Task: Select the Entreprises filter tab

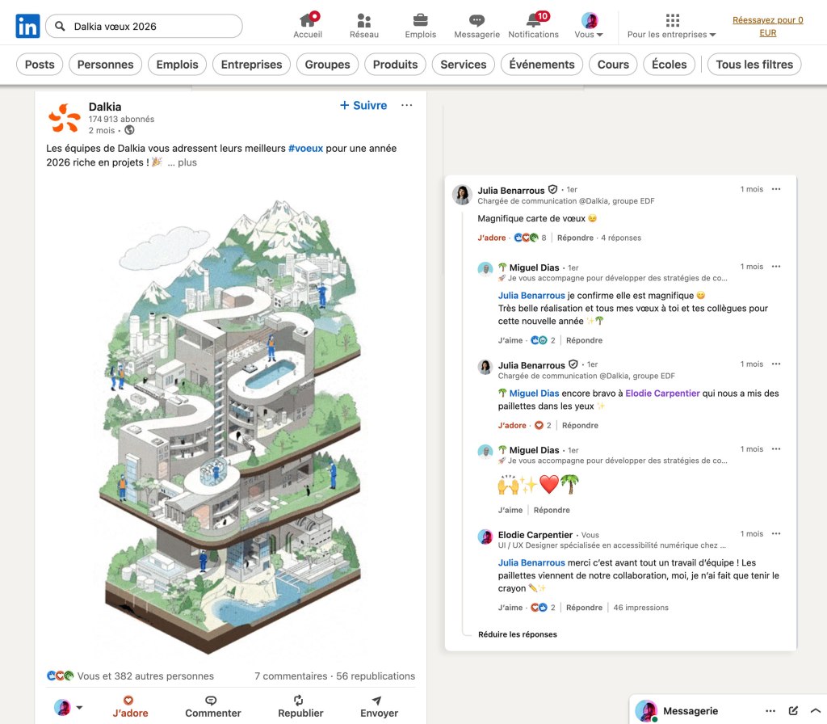Action: pos(251,65)
